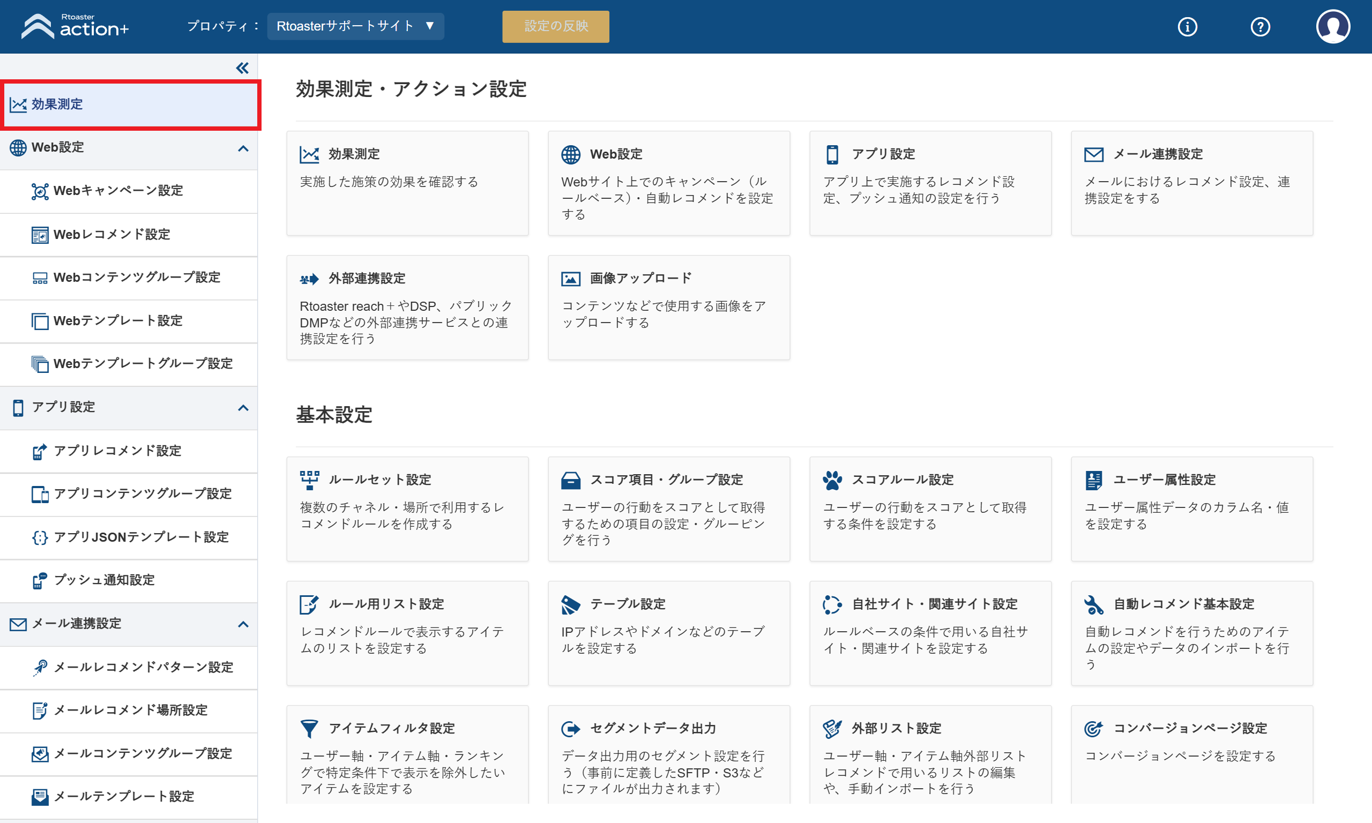Click the アプリレコメンド設定 icon
This screenshot has width=1372, height=823.
coord(40,451)
